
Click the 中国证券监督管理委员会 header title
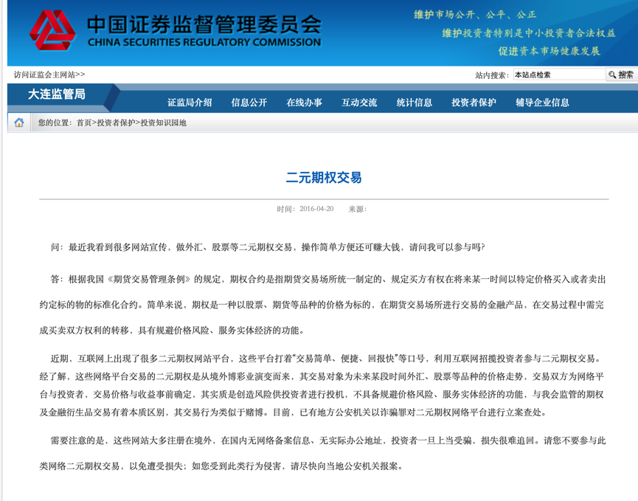click(x=204, y=24)
